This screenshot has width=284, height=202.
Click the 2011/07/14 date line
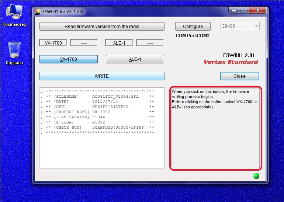(x=97, y=101)
